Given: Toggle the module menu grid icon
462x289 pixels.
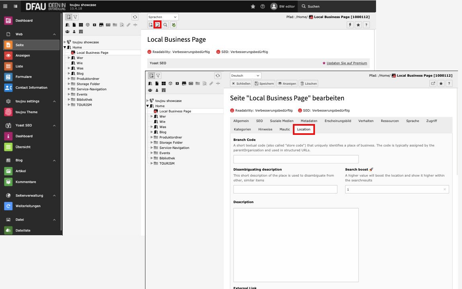Looking at the screenshot, I should [6, 6].
